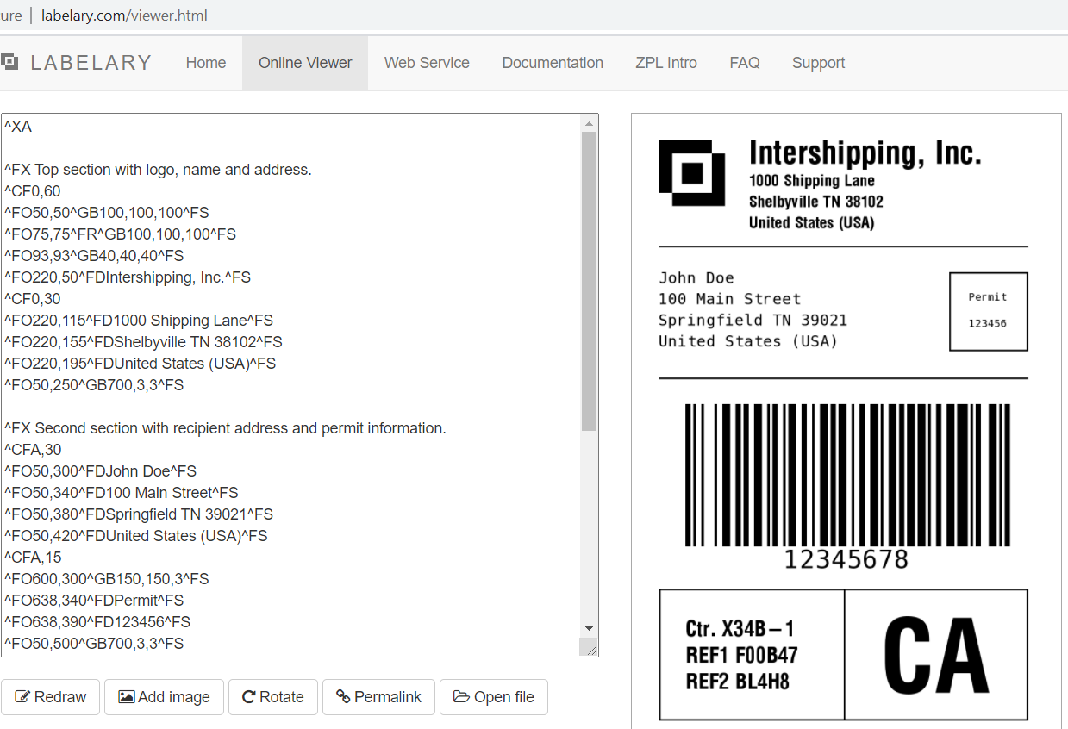1068x729 pixels.
Task: Navigate to Web Service
Action: pyautogui.click(x=427, y=62)
